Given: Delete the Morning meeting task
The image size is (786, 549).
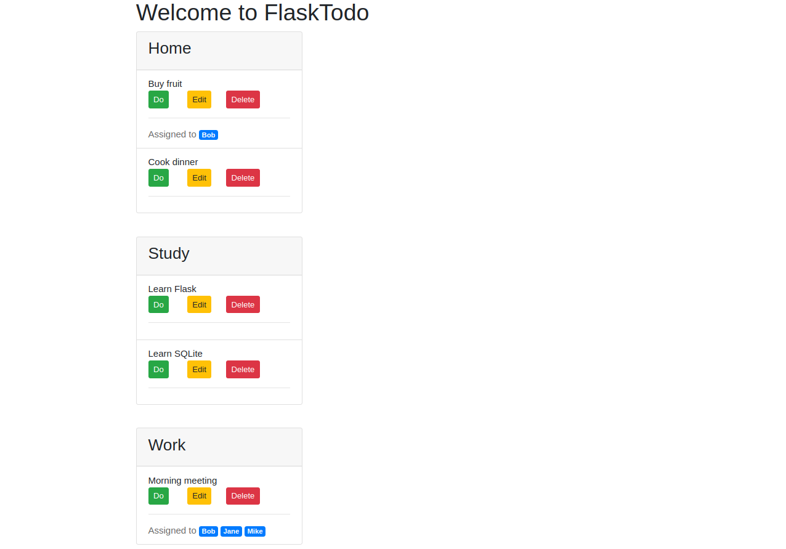Looking at the screenshot, I should tap(243, 497).
